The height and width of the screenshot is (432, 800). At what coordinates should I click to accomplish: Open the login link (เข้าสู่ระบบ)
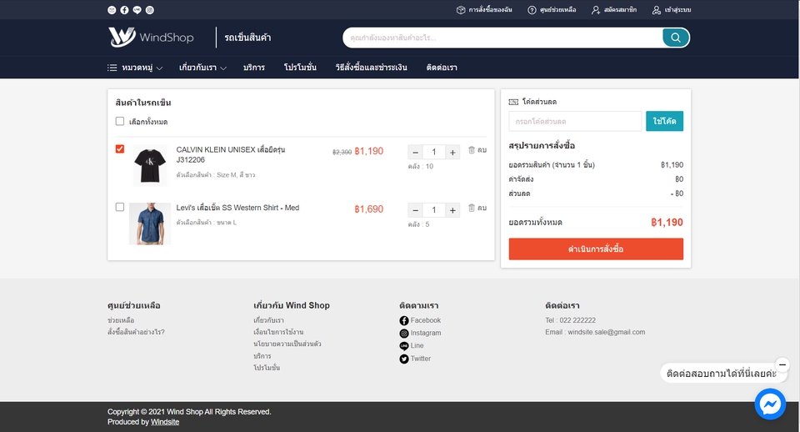point(672,10)
